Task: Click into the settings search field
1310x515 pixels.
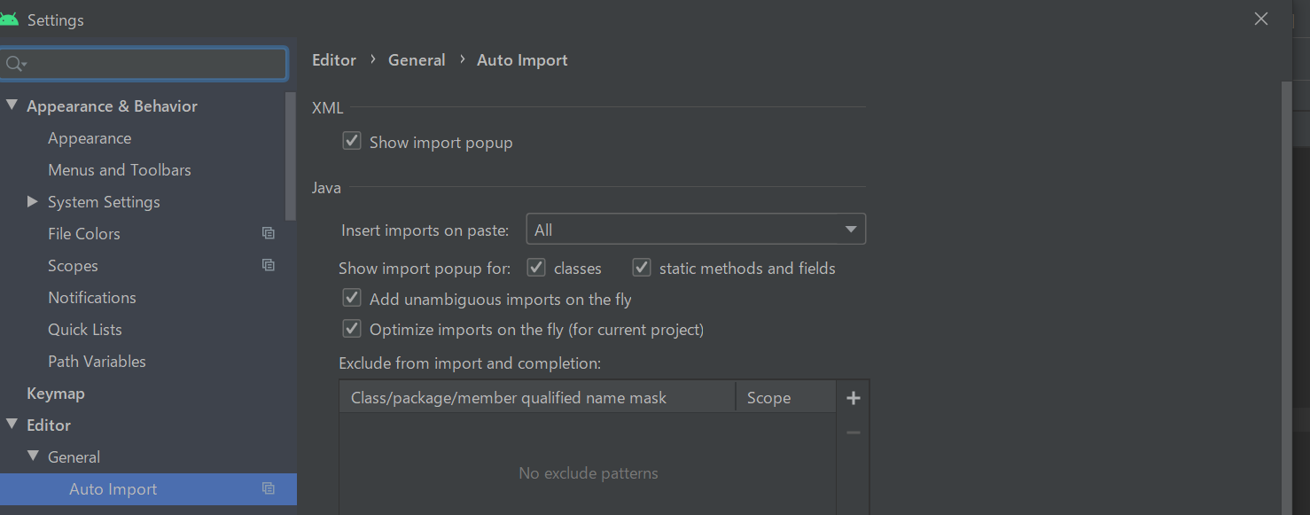Action: click(x=155, y=64)
